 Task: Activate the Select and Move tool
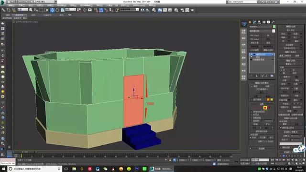click(52, 10)
